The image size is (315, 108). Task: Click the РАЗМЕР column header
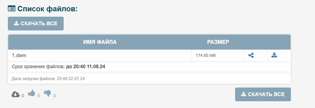218,42
